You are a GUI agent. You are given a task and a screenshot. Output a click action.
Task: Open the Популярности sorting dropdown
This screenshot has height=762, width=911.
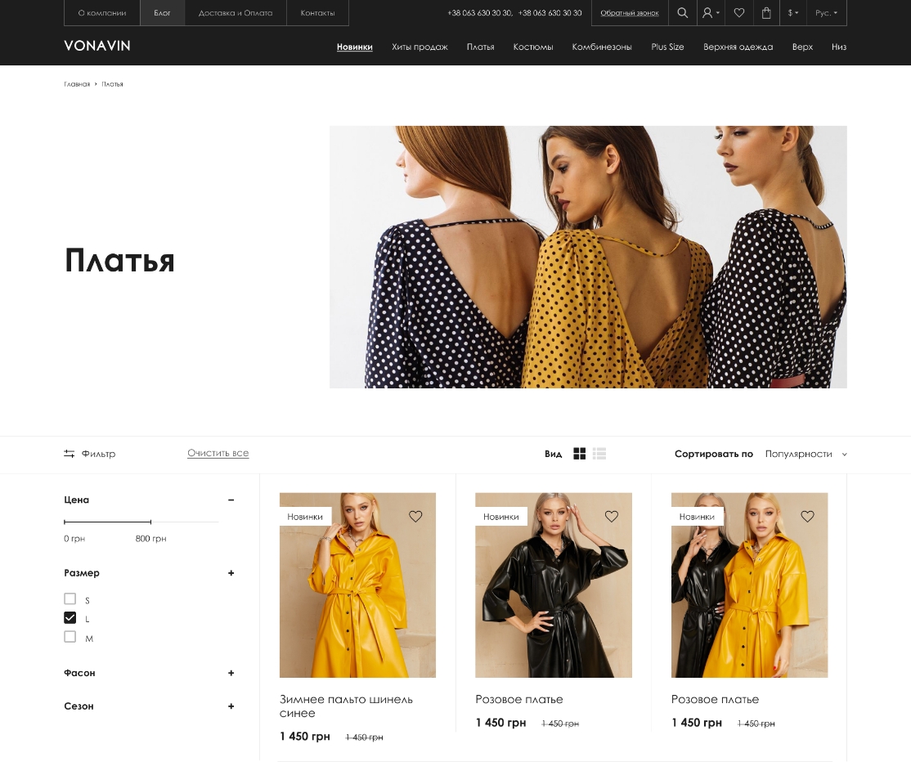click(x=799, y=455)
